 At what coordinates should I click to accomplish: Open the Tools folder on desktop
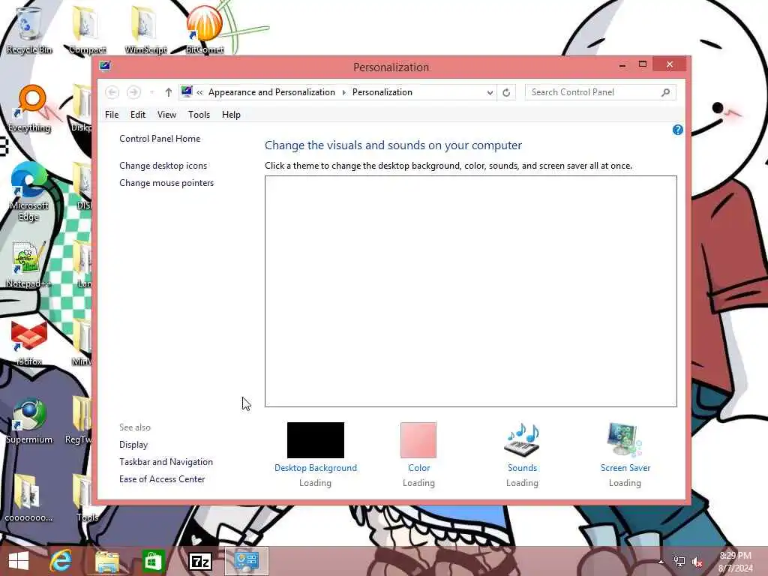click(87, 497)
